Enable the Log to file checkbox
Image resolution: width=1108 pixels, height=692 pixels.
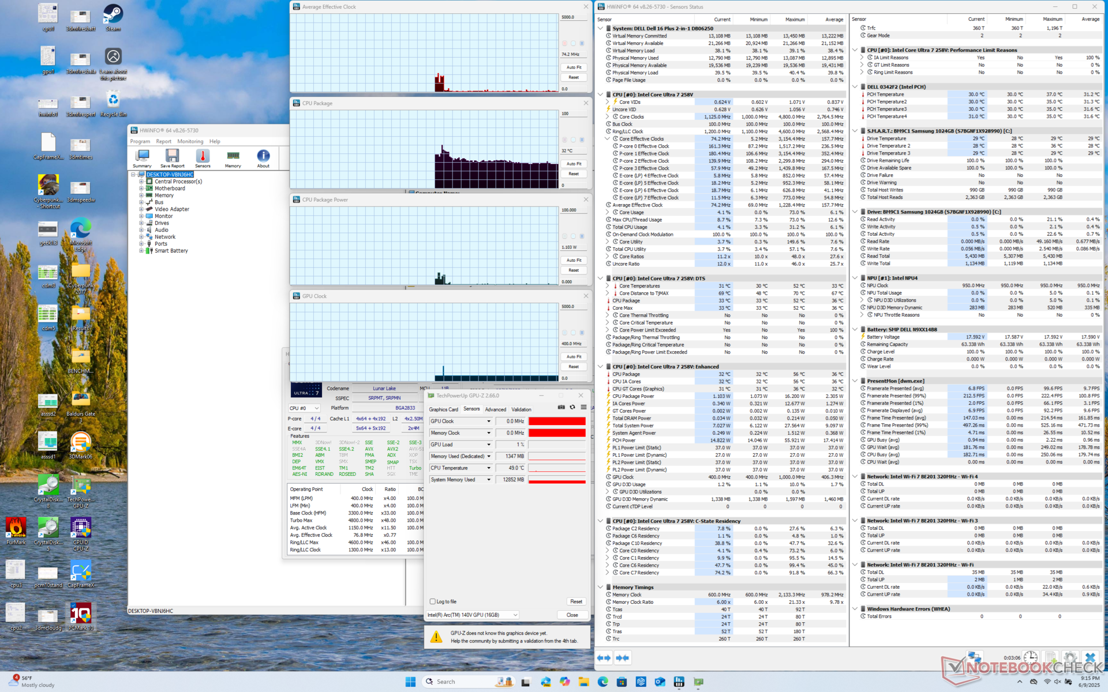pos(433,601)
